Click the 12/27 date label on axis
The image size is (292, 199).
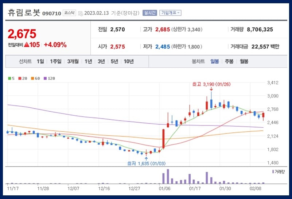click(x=134, y=188)
